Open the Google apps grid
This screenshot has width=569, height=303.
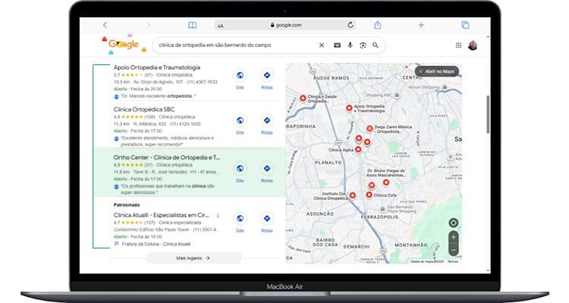pos(458,45)
